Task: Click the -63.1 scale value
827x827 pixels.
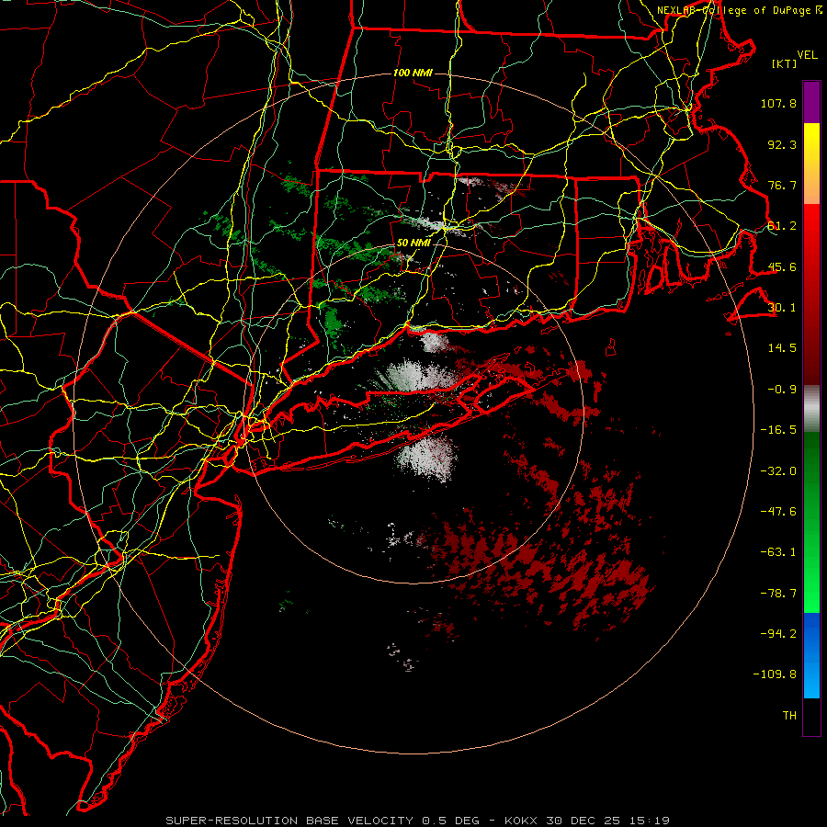Action: click(778, 552)
